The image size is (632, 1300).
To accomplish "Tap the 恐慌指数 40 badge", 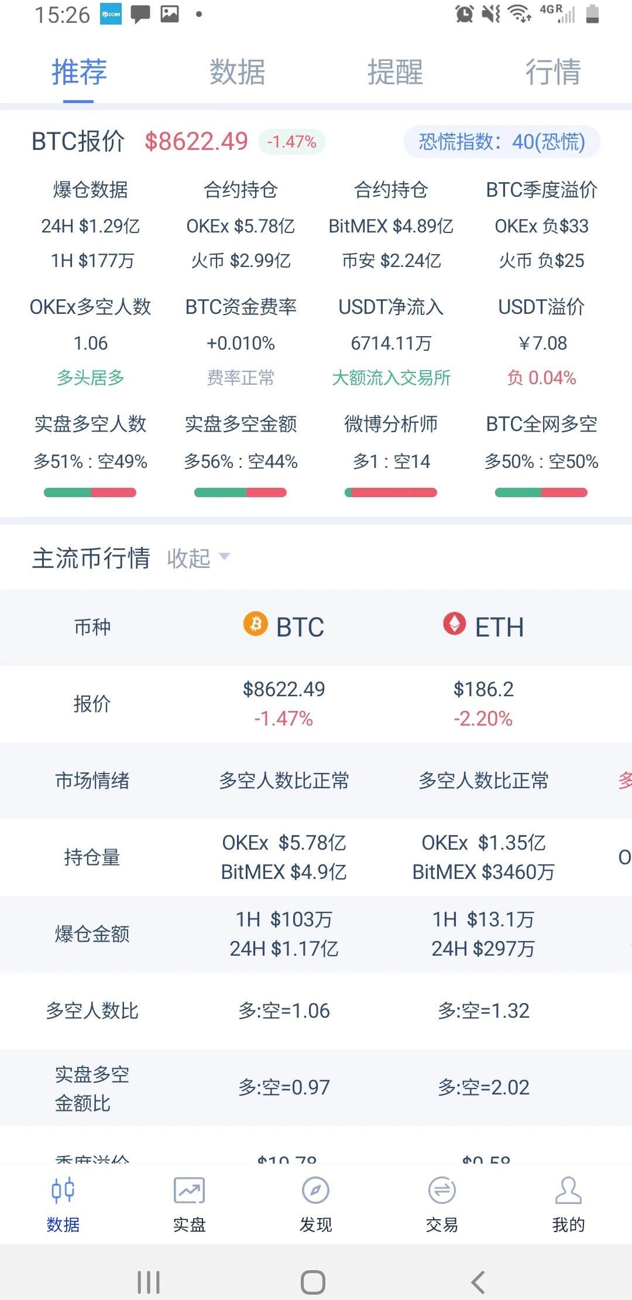I will pos(502,142).
